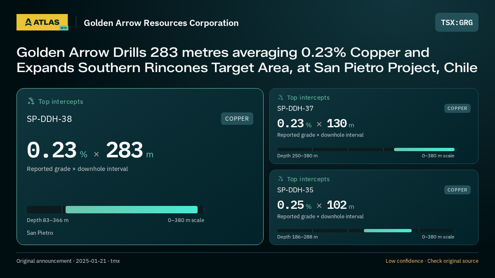Click the TSX:GRG ticker badge

click(x=457, y=22)
